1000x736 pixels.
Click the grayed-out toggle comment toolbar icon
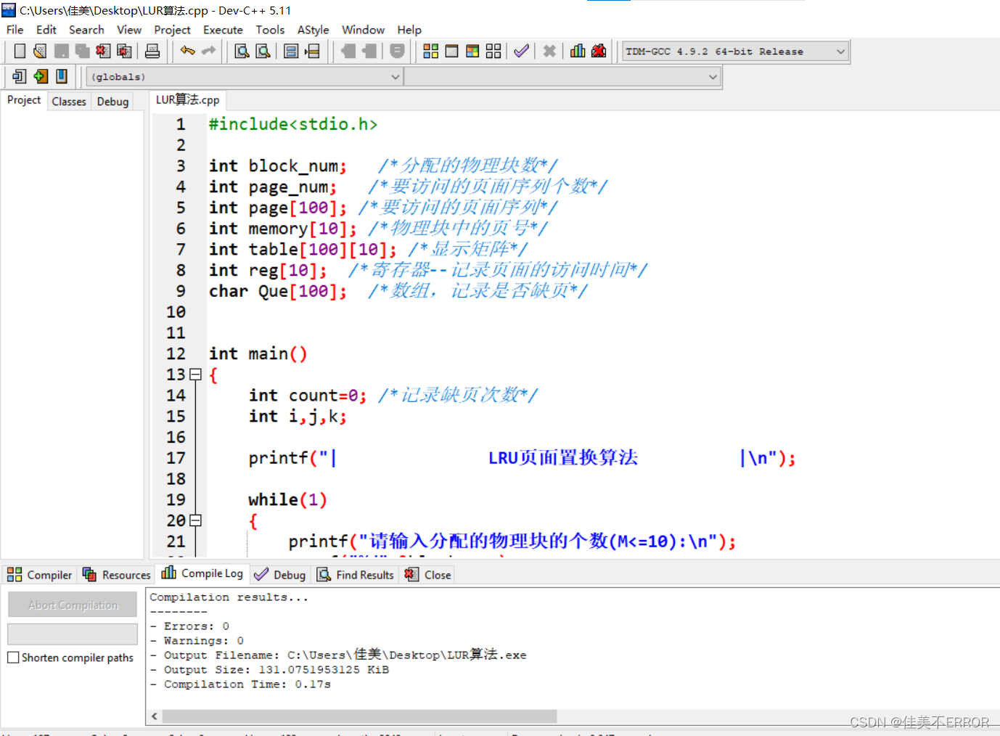[x=397, y=51]
